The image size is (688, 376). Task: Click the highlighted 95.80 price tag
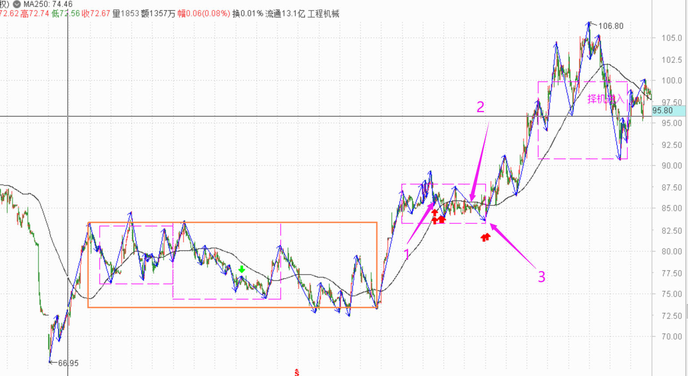click(663, 111)
